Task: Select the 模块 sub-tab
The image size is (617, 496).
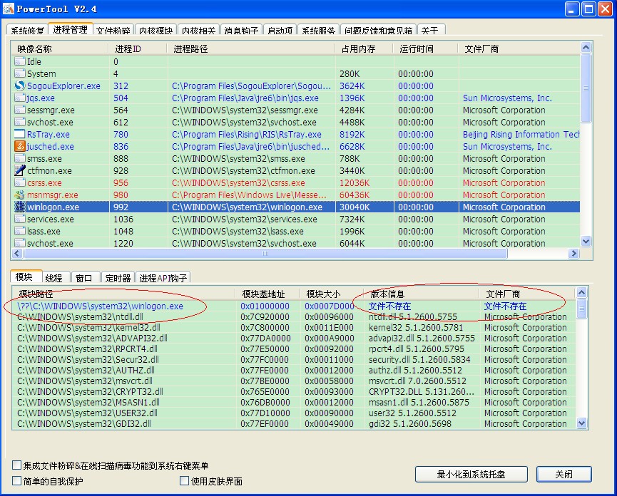Action: point(26,277)
